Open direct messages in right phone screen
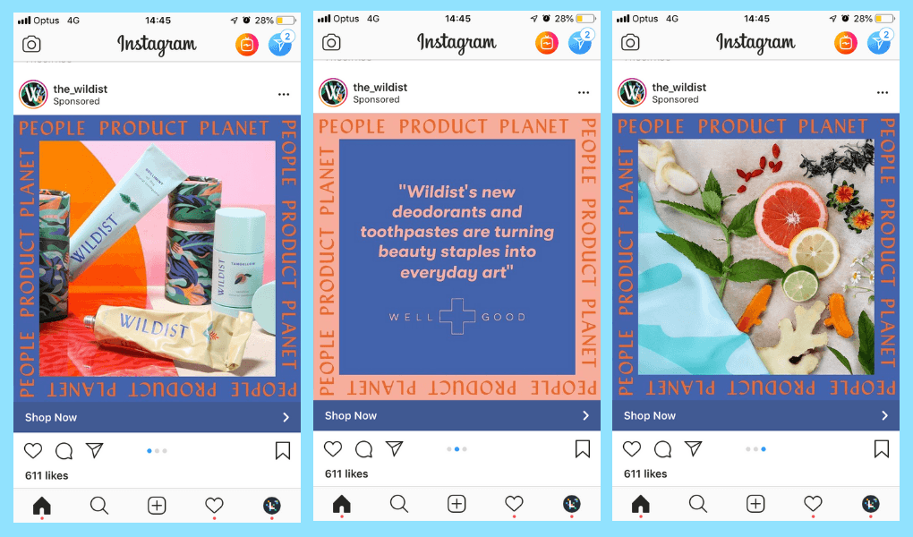This screenshot has height=537, width=913. [x=879, y=42]
